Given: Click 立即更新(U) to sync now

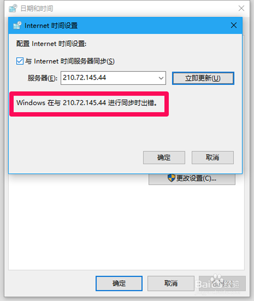Looking at the screenshot, I should pyautogui.click(x=203, y=78).
